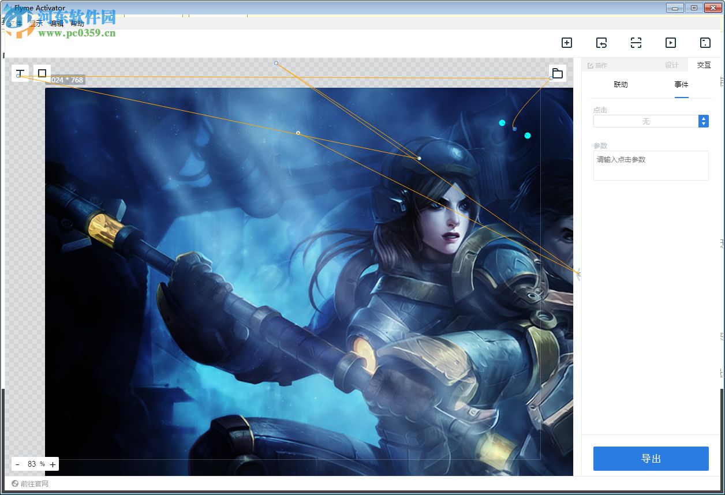
Task: Switch to the 设计 tab
Action: tap(671, 65)
